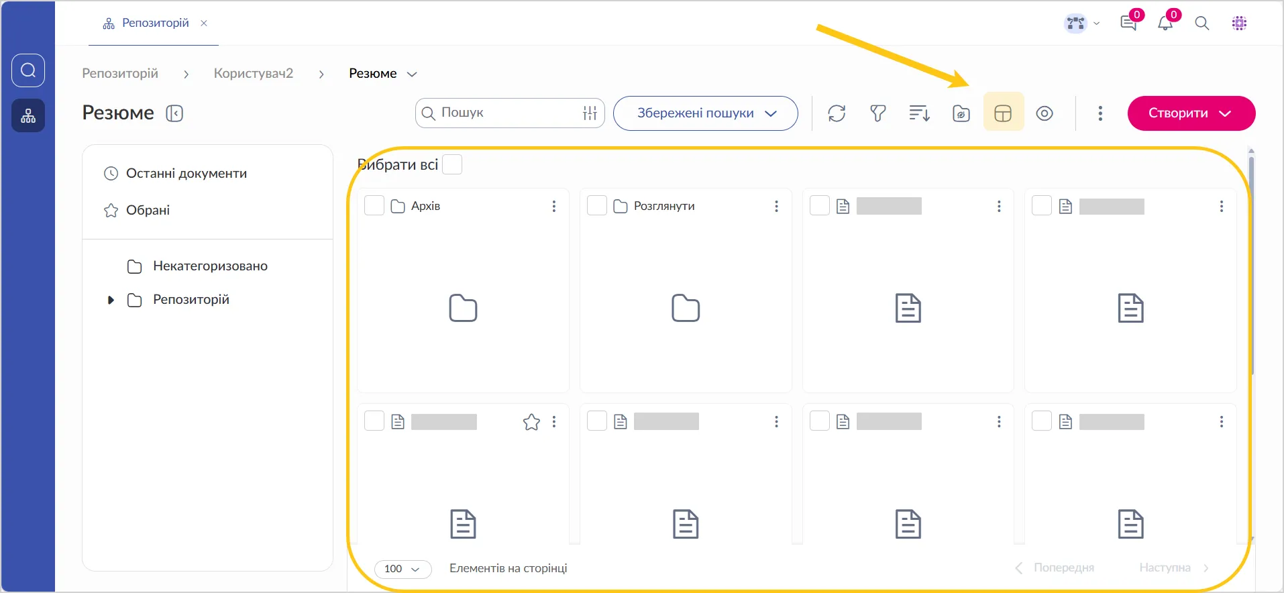Toggle the tile layout view icon
This screenshot has width=1284, height=593.
1003,113
